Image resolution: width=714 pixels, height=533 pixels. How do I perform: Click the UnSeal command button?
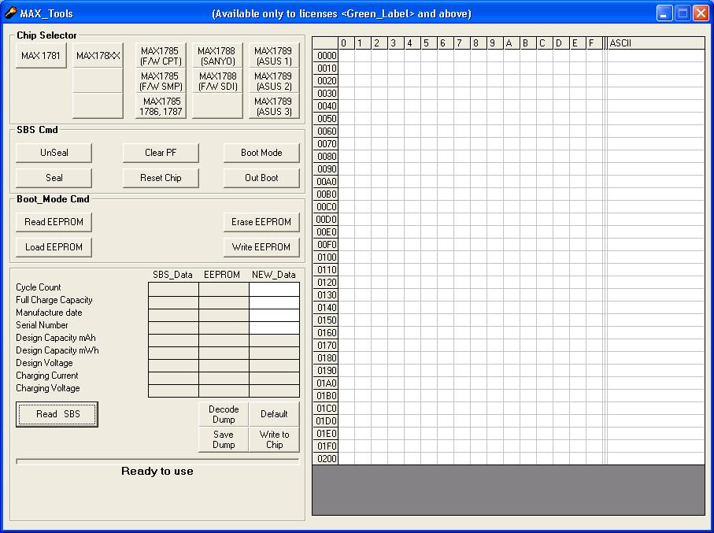[x=54, y=153]
